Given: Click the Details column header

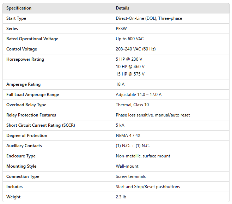Looking at the screenshot, I should point(122,8).
